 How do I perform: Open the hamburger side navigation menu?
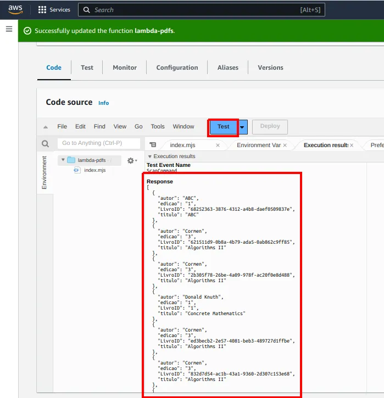click(x=9, y=29)
